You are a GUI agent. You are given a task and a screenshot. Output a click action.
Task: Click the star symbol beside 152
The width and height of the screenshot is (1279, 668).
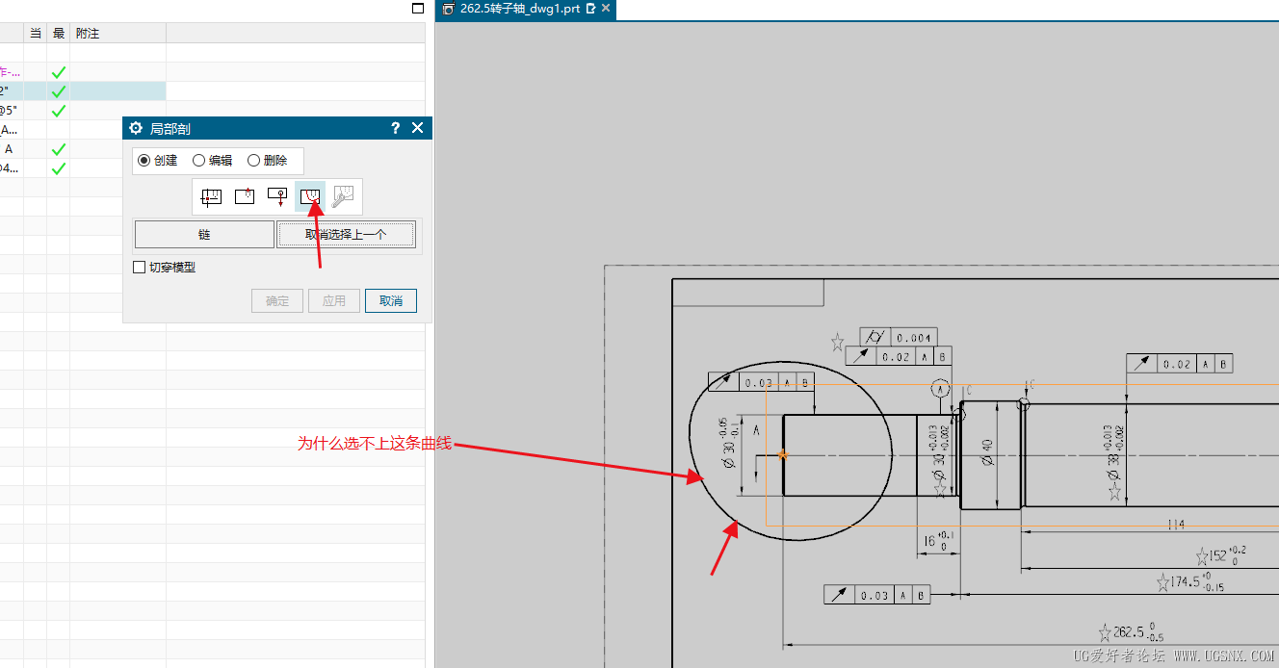(x=1202, y=556)
